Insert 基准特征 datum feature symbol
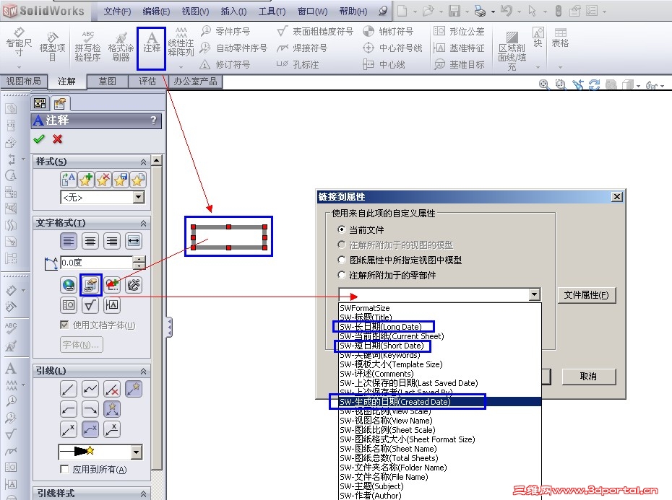 459,48
